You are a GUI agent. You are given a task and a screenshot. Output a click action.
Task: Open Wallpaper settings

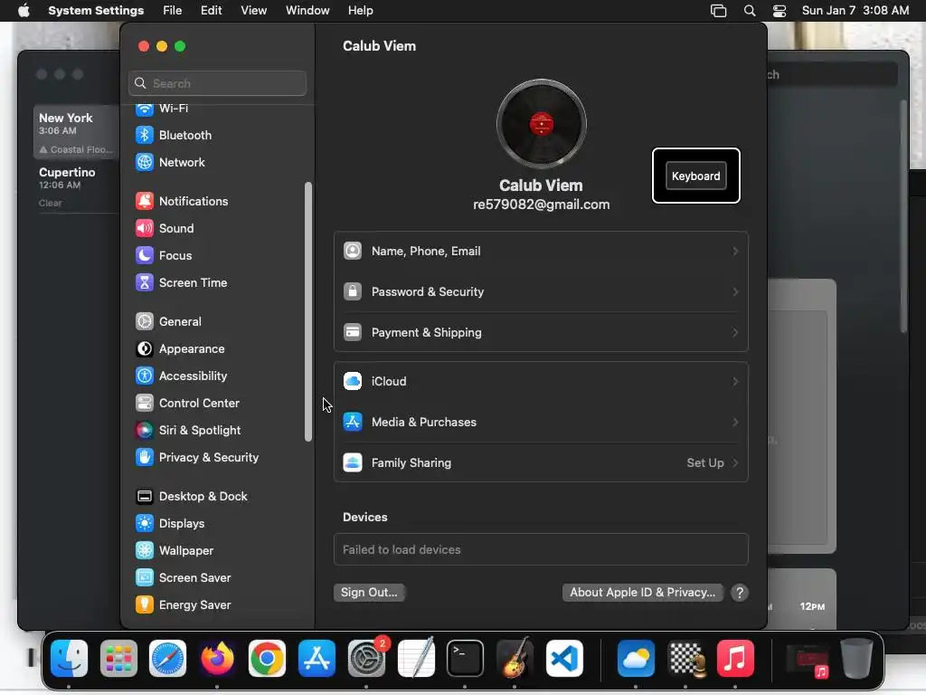click(175, 551)
